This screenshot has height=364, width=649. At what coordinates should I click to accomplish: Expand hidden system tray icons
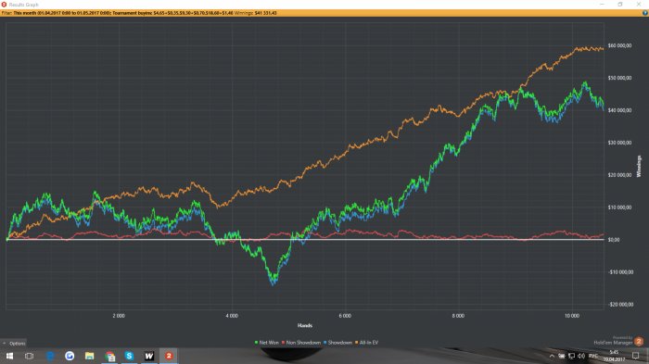552,356
